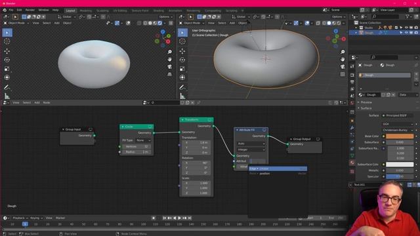Click the Blender logo menu icon

[5, 10]
